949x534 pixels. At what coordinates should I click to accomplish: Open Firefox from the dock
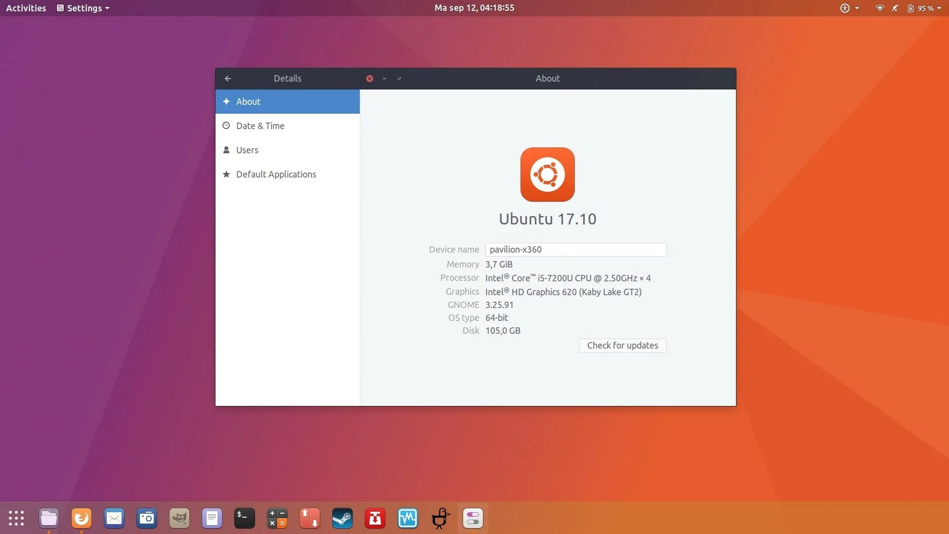[82, 518]
